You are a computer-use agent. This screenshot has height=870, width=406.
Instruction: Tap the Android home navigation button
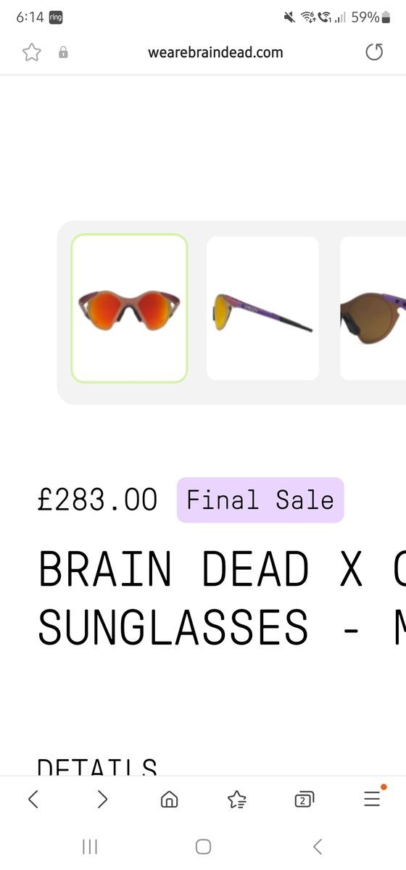point(203,846)
